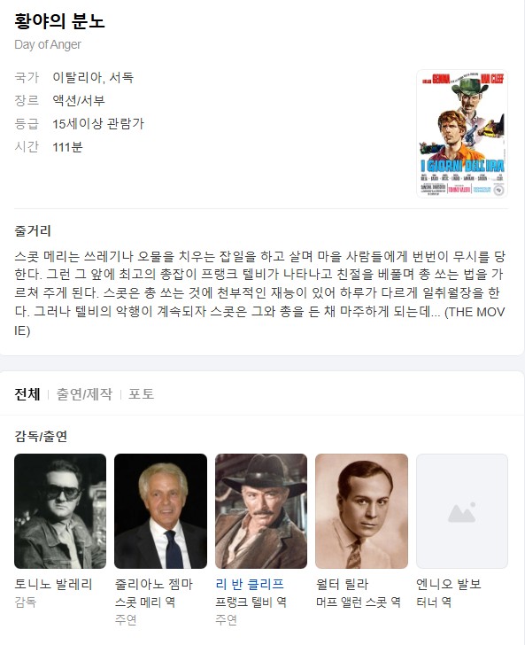Open the 엔니오 발보 name link

pos(449,584)
